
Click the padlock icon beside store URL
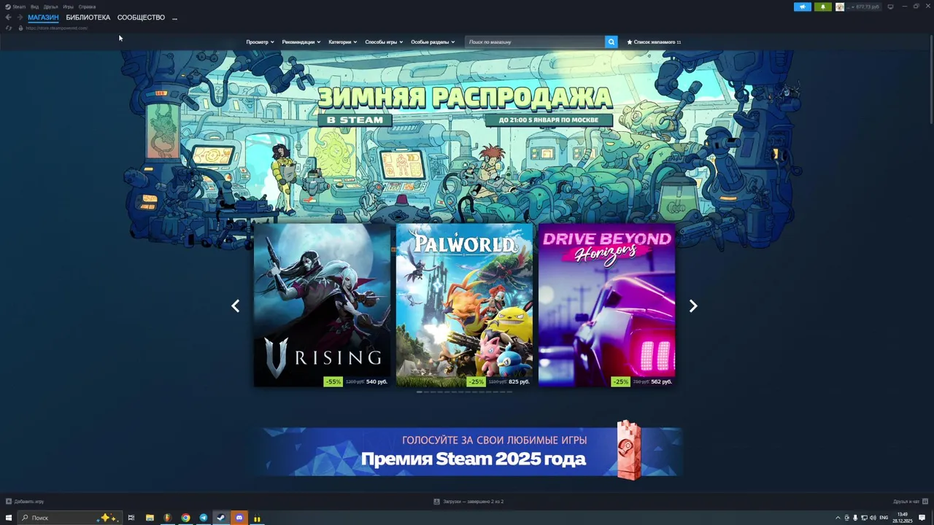tap(20, 28)
